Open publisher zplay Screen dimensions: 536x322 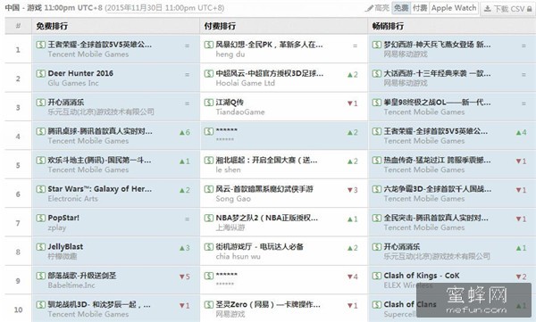click(57, 227)
